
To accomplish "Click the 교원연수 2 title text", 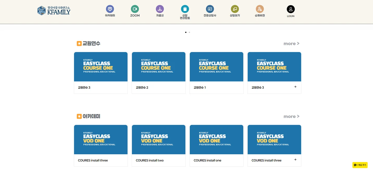I will (x=142, y=88).
